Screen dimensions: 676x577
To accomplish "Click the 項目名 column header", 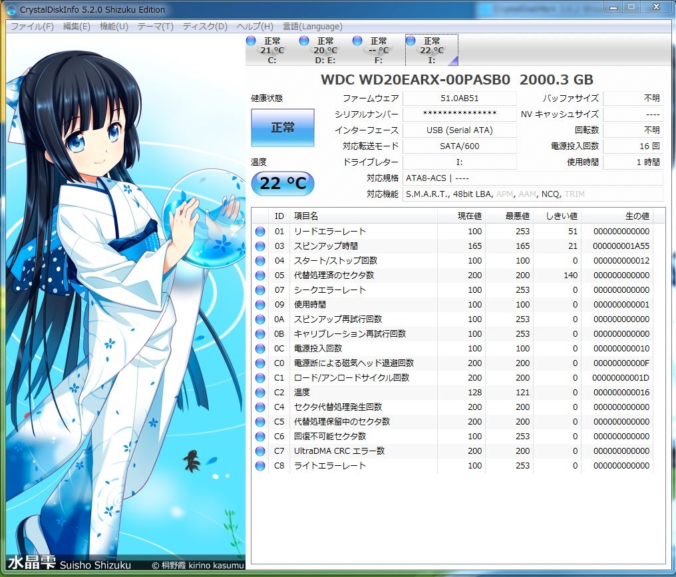I will coord(363,216).
